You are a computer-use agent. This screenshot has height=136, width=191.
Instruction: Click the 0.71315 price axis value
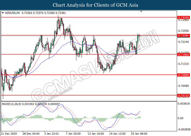183,64
